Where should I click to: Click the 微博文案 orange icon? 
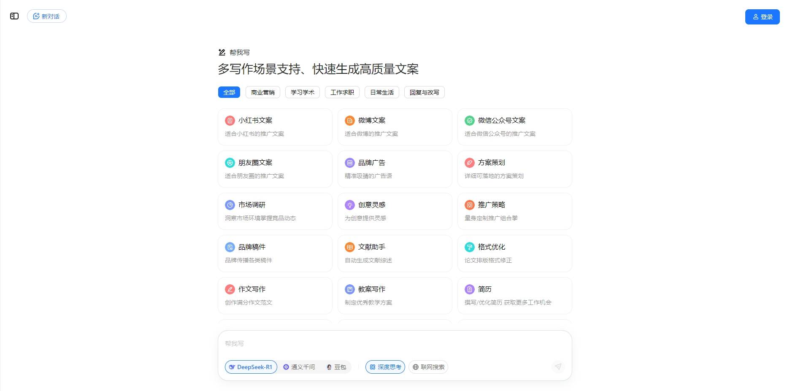coord(350,121)
